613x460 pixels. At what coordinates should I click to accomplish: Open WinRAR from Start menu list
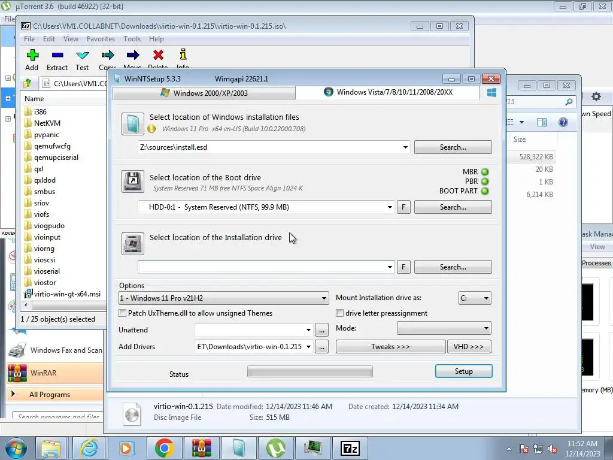55,373
